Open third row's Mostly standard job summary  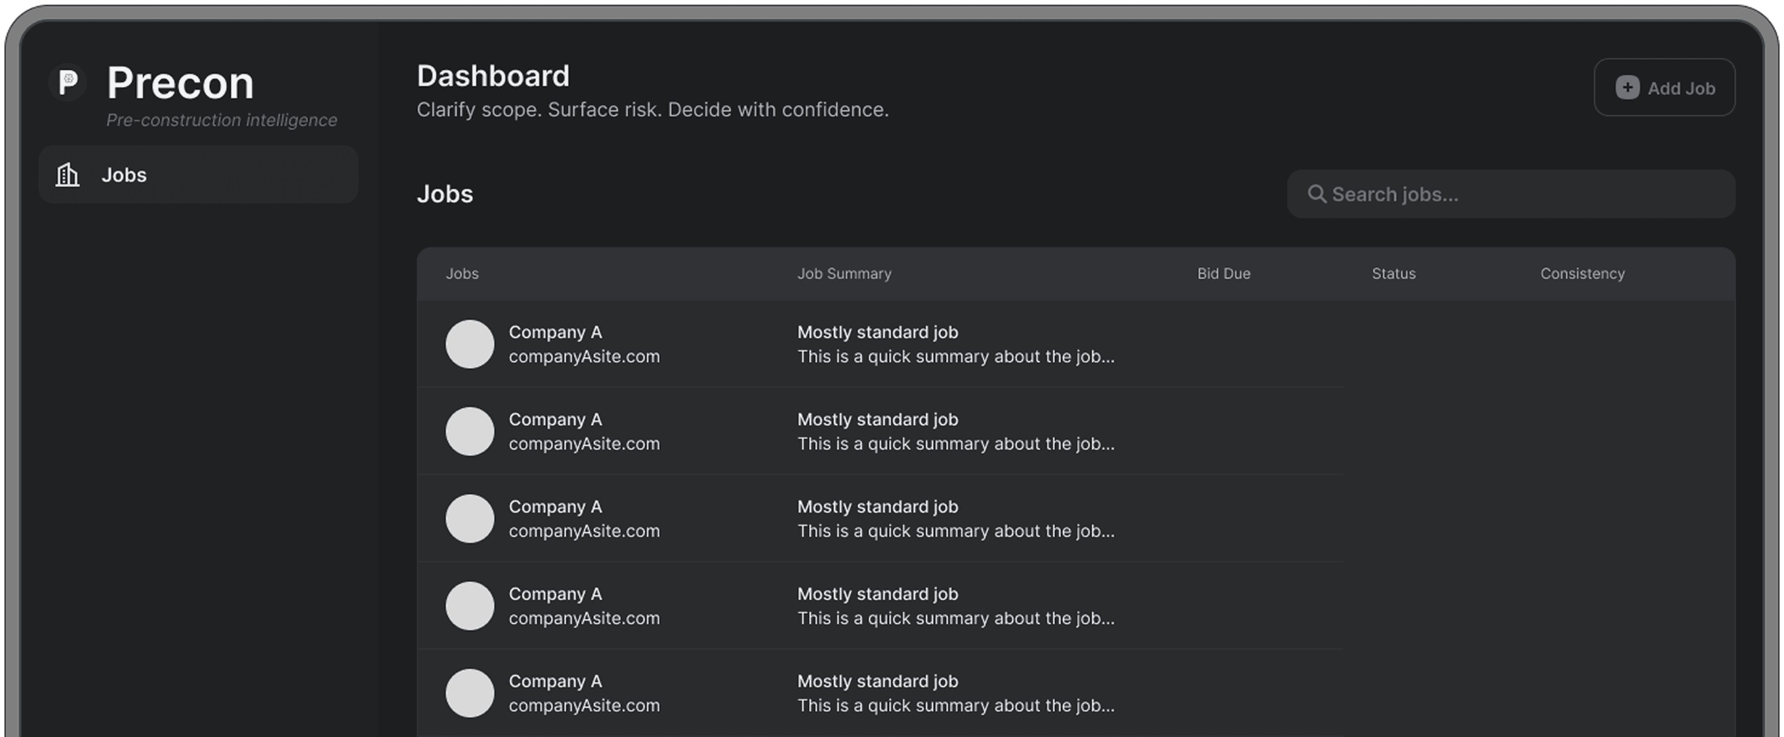tap(877, 507)
